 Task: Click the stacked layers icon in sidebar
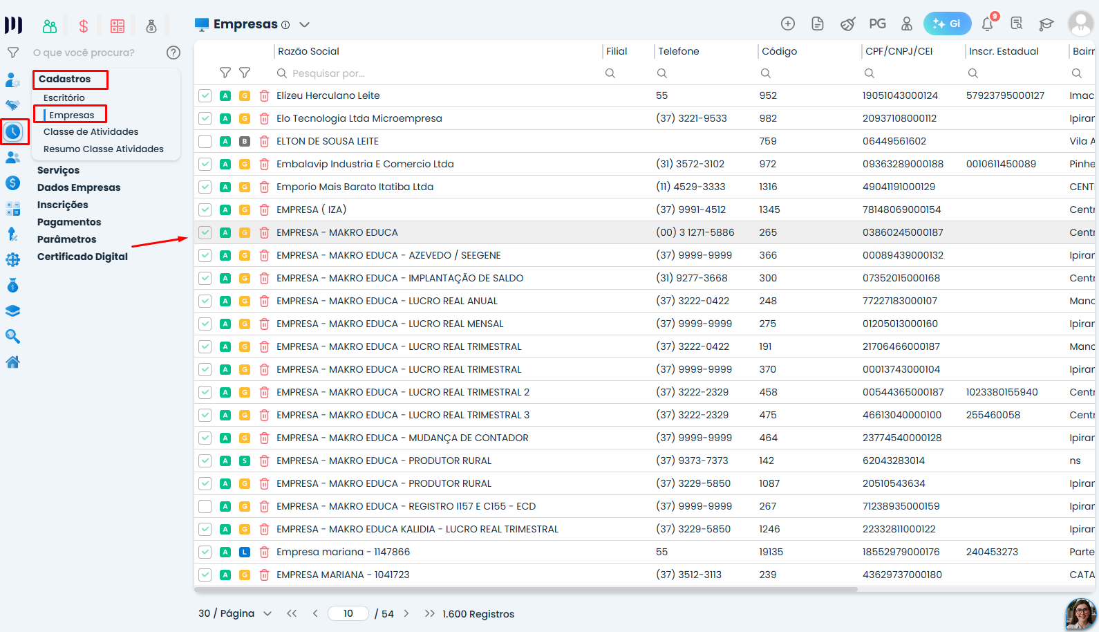[12, 311]
